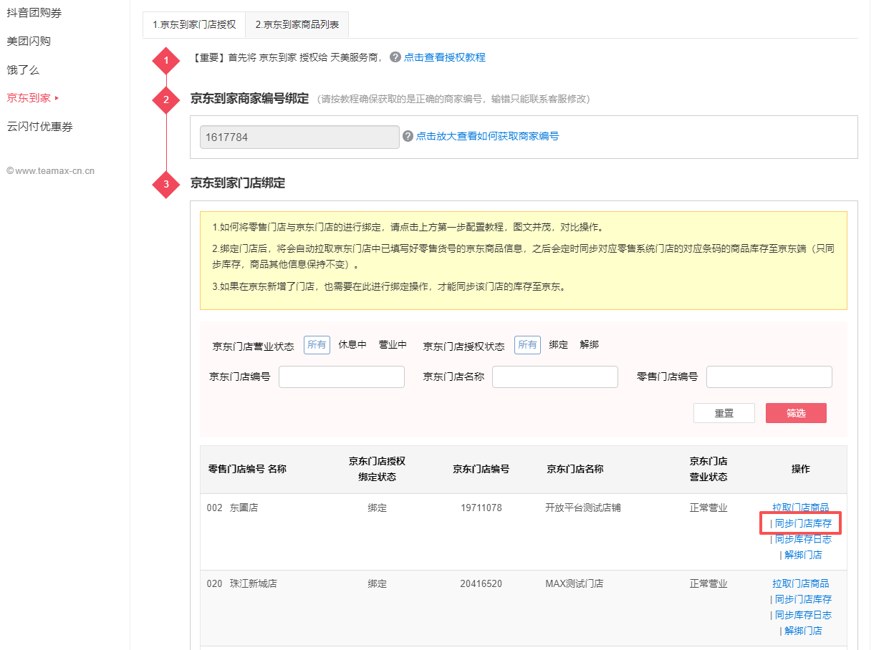Select 所有 under 京东门店授权状态 filter
889x650 pixels.
tap(527, 345)
